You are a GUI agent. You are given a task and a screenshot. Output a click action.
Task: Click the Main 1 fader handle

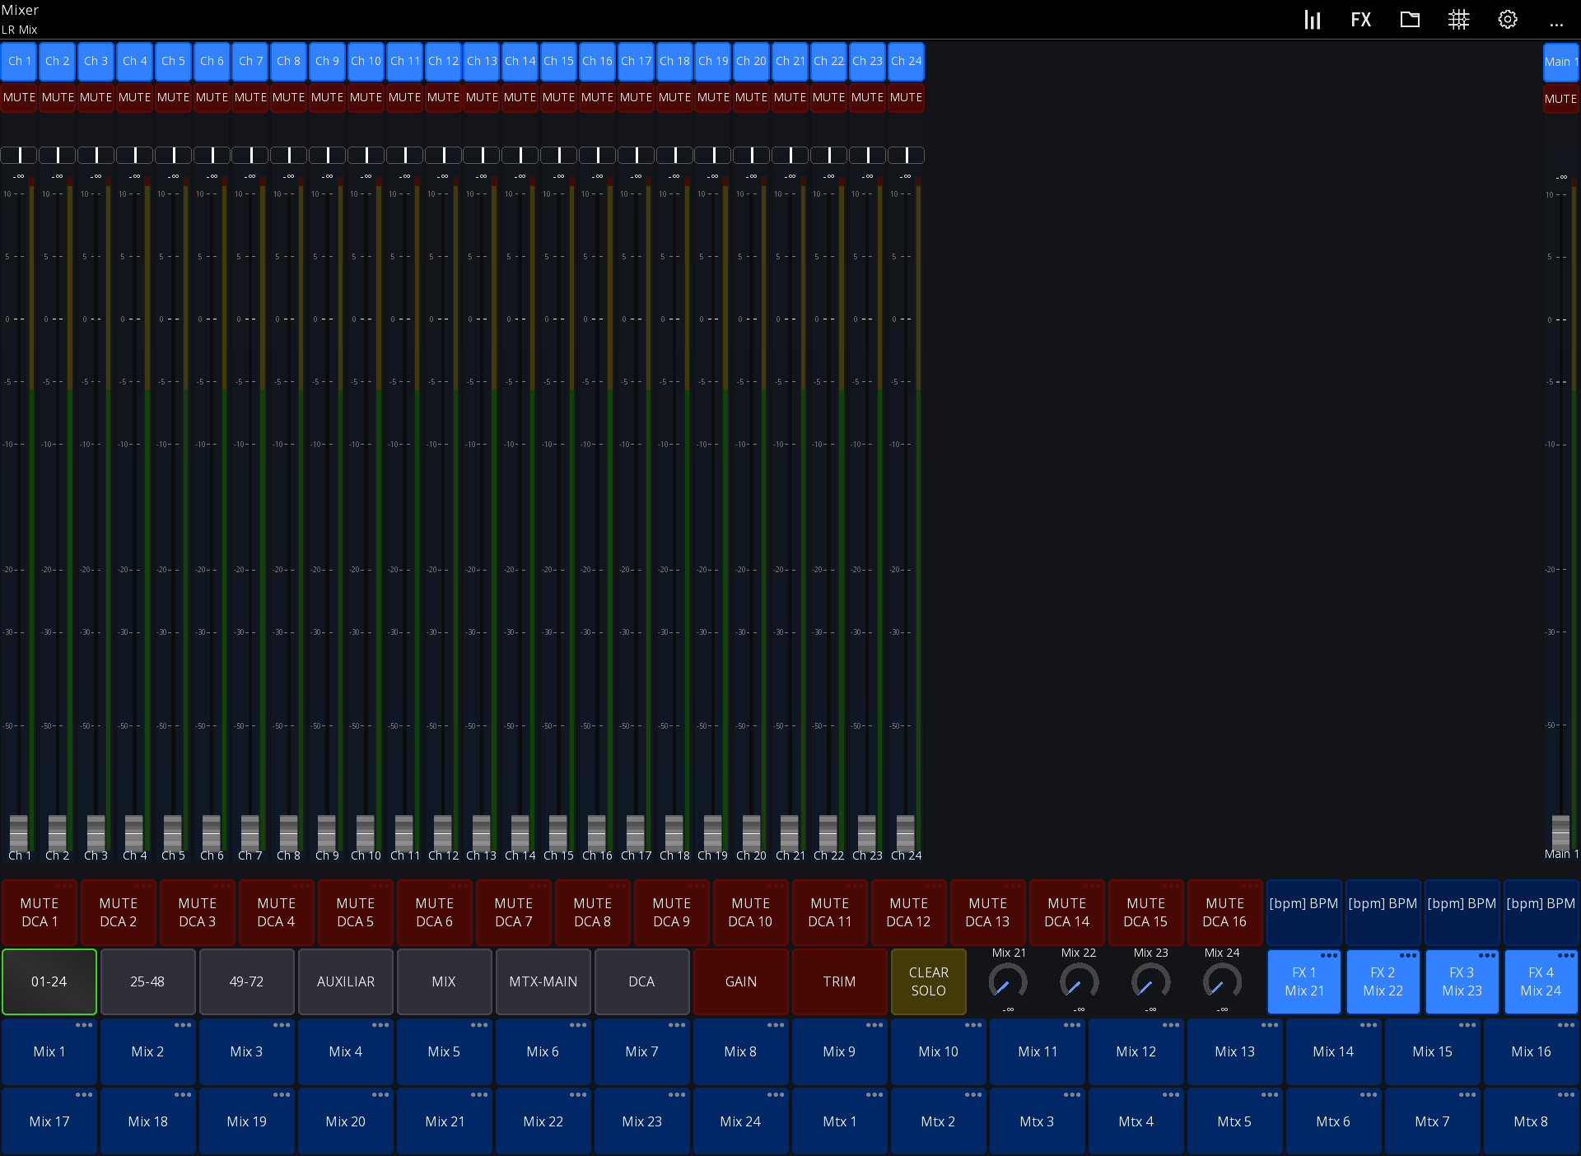click(x=1560, y=833)
